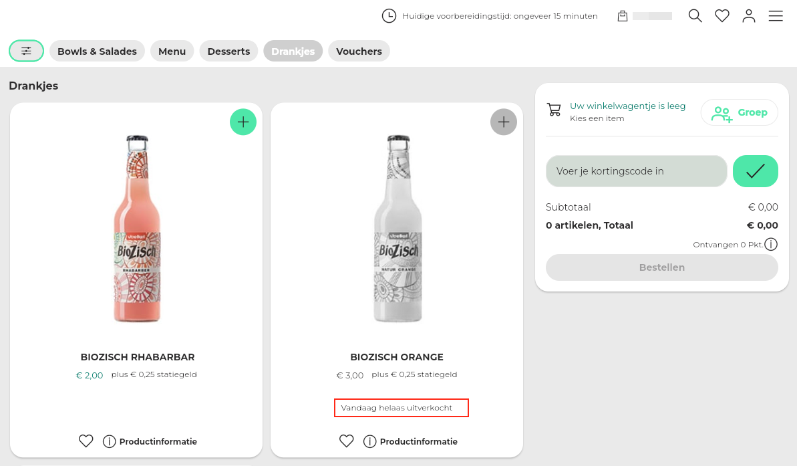Click the discount code input field

pos(636,171)
